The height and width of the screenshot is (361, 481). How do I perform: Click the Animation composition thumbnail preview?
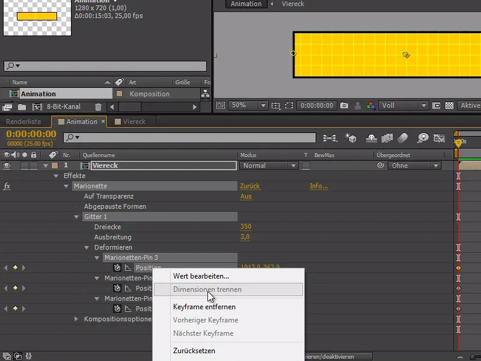37,17
